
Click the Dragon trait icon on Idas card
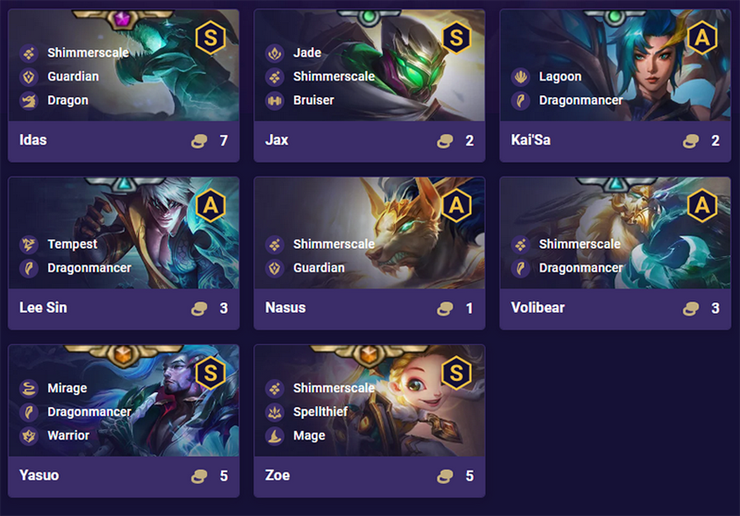coord(29,100)
